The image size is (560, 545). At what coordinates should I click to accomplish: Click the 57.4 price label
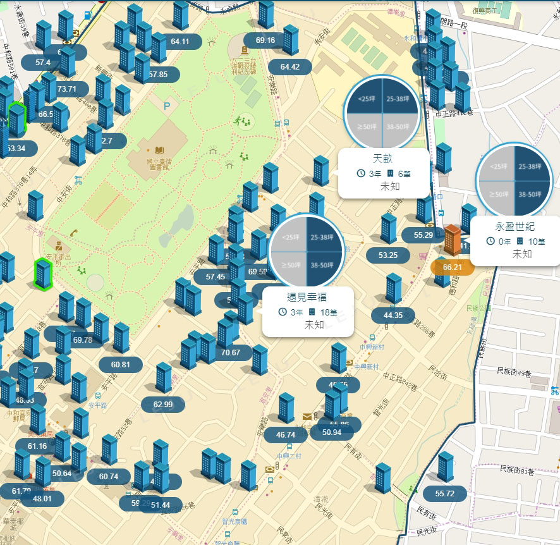point(43,62)
